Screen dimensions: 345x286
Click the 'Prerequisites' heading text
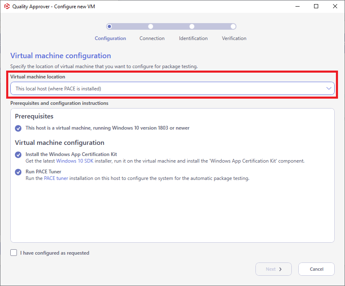pos(34,116)
